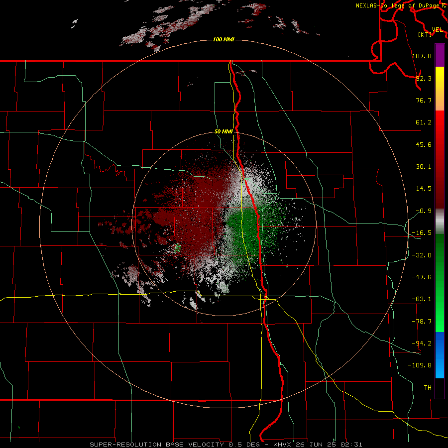Click the 30.1 velocity scale value
The height and width of the screenshot is (448, 448).
coord(424,167)
